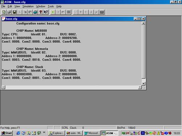The height and width of the screenshot is (136, 182).
Task: Click the Paste toolbar icon
Action: [x=30, y=12]
